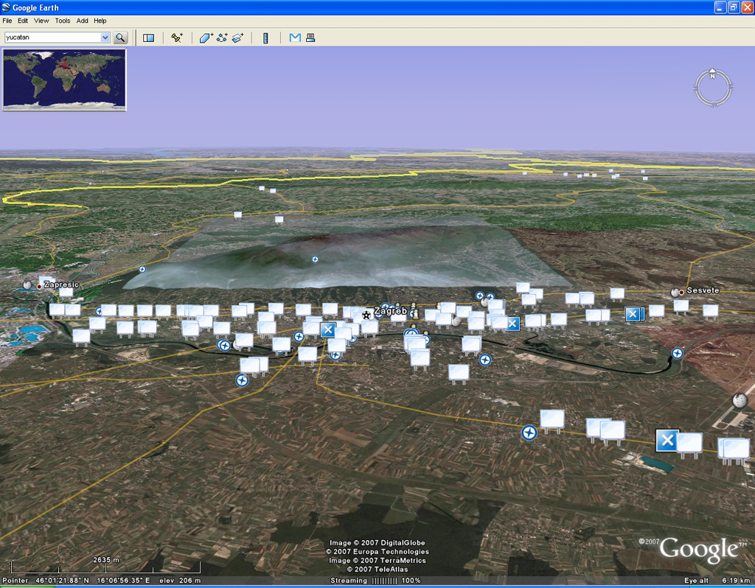
Task: Toggle the sidebar panel icon
Action: tap(148, 38)
